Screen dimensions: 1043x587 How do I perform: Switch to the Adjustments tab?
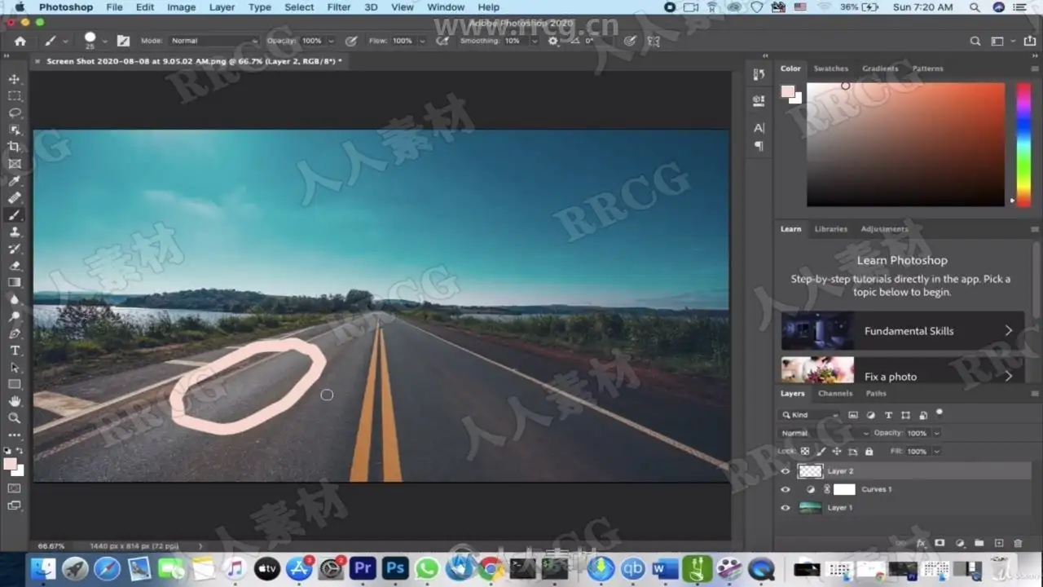(x=884, y=229)
